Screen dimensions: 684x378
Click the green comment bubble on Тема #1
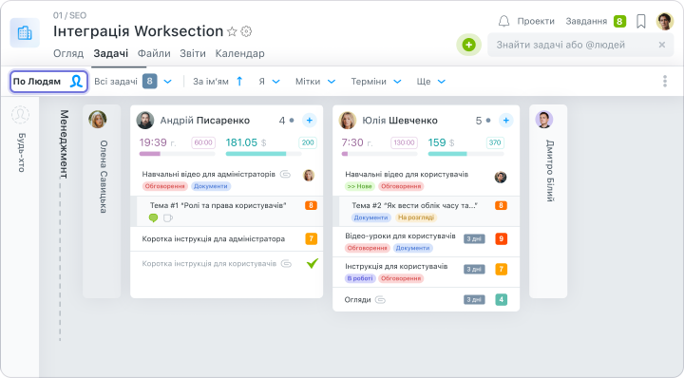(153, 217)
